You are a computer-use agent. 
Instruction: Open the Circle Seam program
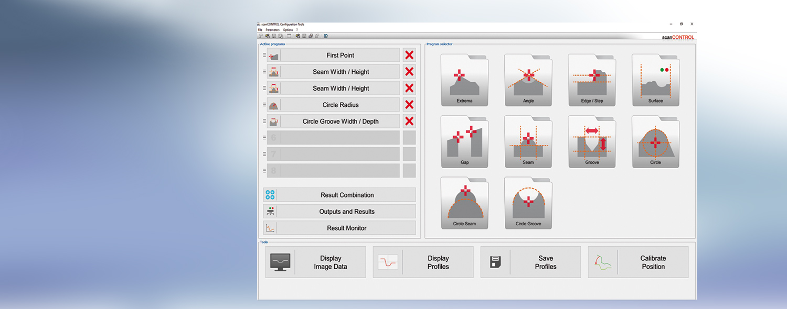tap(464, 203)
